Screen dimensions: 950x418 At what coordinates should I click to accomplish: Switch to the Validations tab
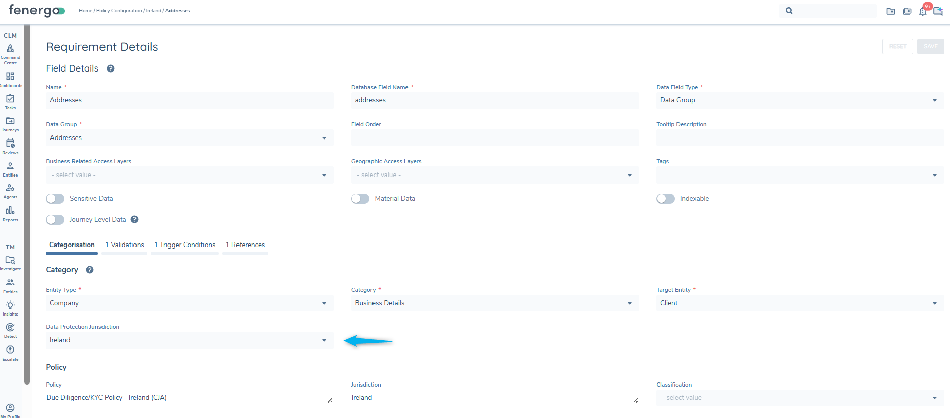coord(124,245)
